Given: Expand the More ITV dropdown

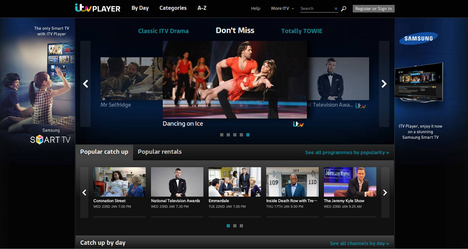Looking at the screenshot, I should coord(282,9).
